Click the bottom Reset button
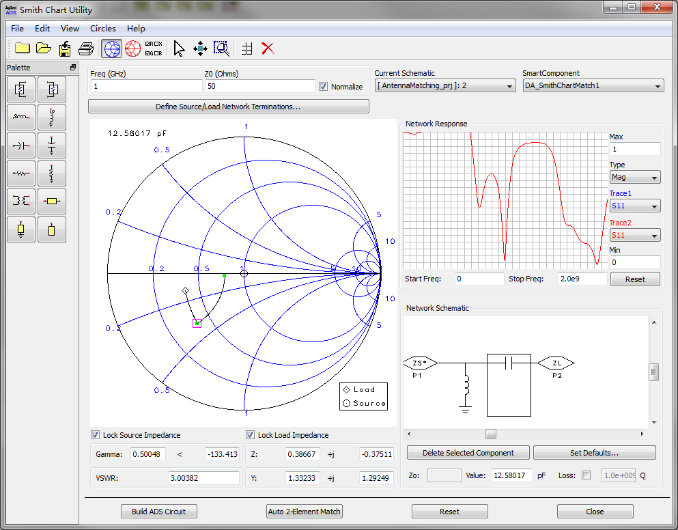 (450, 512)
